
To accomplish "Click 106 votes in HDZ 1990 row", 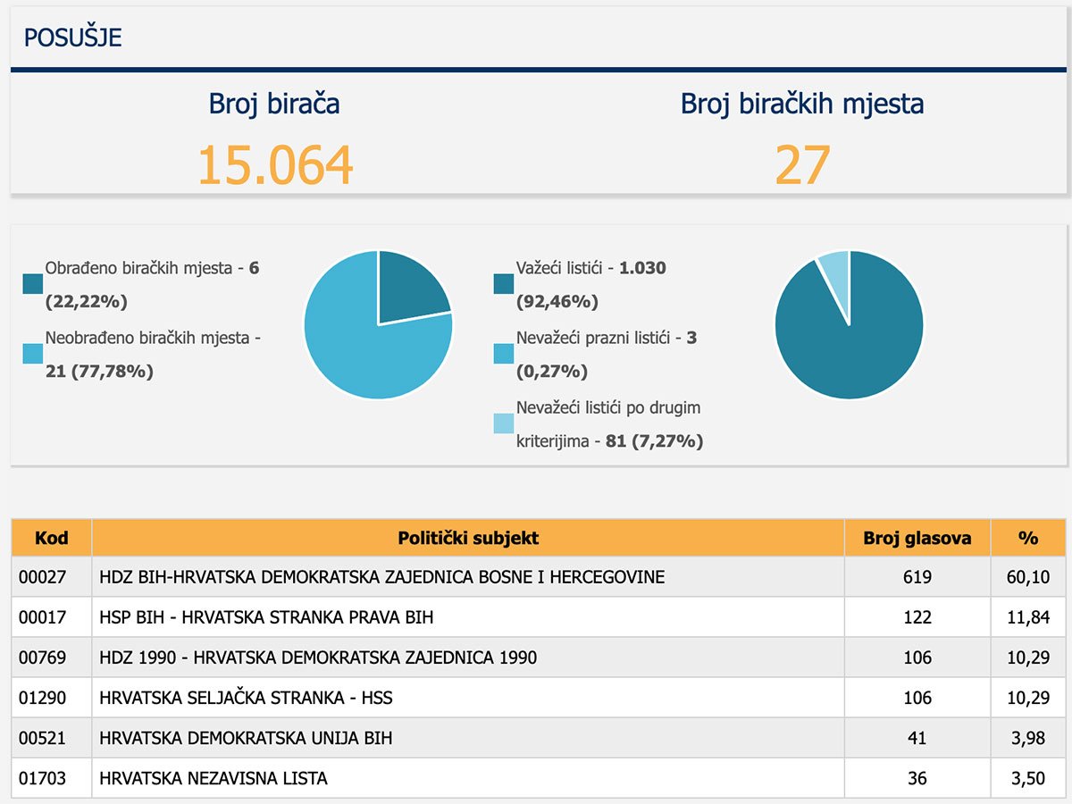I will [x=917, y=657].
